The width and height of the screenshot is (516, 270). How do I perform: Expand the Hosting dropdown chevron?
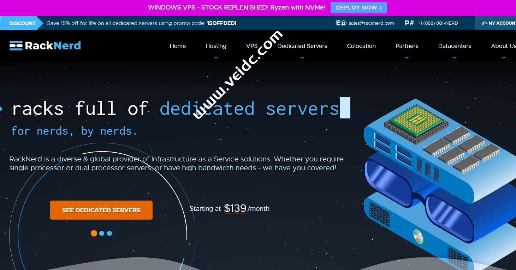point(216,57)
